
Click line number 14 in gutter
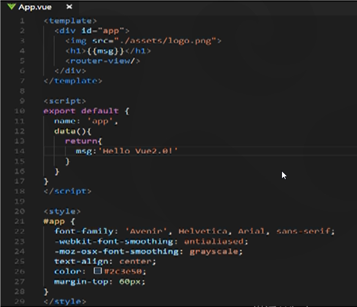coord(20,151)
